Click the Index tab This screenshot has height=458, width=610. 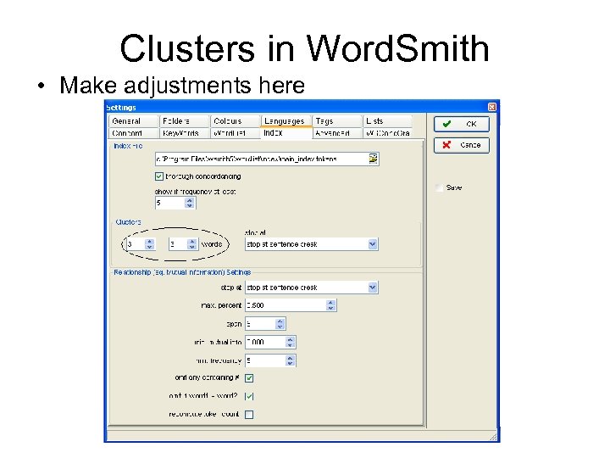286,133
